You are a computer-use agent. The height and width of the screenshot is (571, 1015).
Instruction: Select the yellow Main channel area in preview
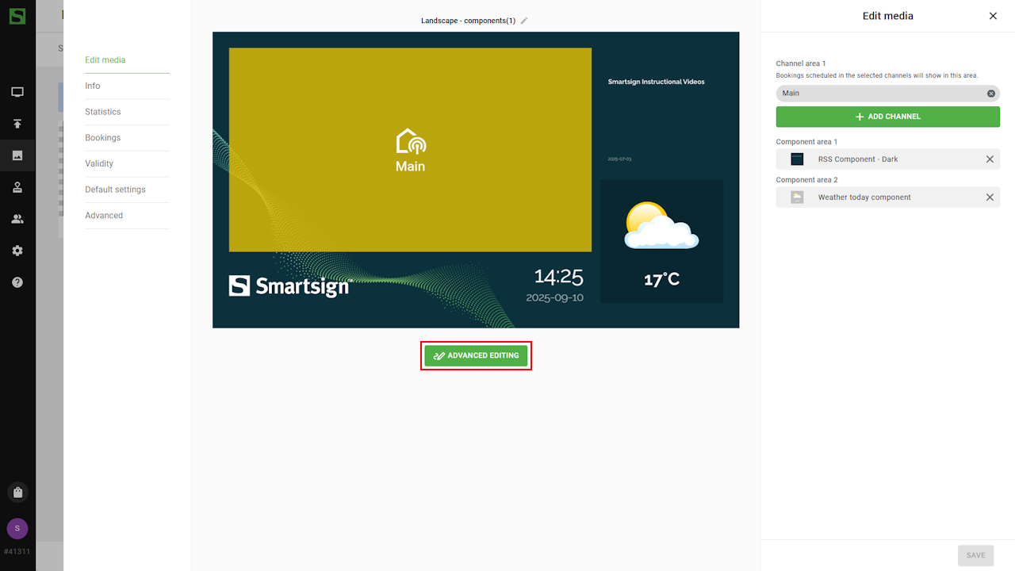[410, 150]
